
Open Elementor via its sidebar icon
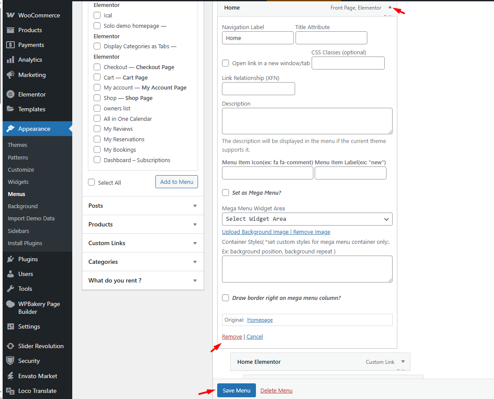click(10, 94)
